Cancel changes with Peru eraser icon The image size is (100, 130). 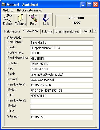tap(33, 20)
